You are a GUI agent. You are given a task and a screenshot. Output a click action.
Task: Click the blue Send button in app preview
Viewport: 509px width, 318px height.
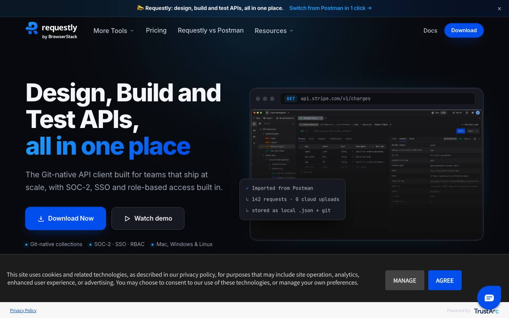click(x=461, y=131)
